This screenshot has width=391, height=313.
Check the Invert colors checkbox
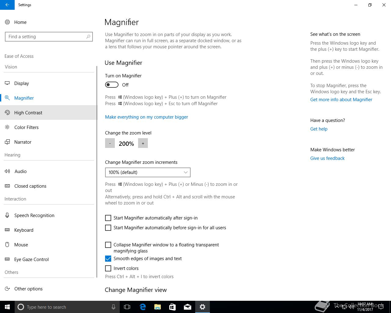108,268
